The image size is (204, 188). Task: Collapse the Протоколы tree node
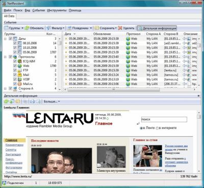click(x=5, y=57)
